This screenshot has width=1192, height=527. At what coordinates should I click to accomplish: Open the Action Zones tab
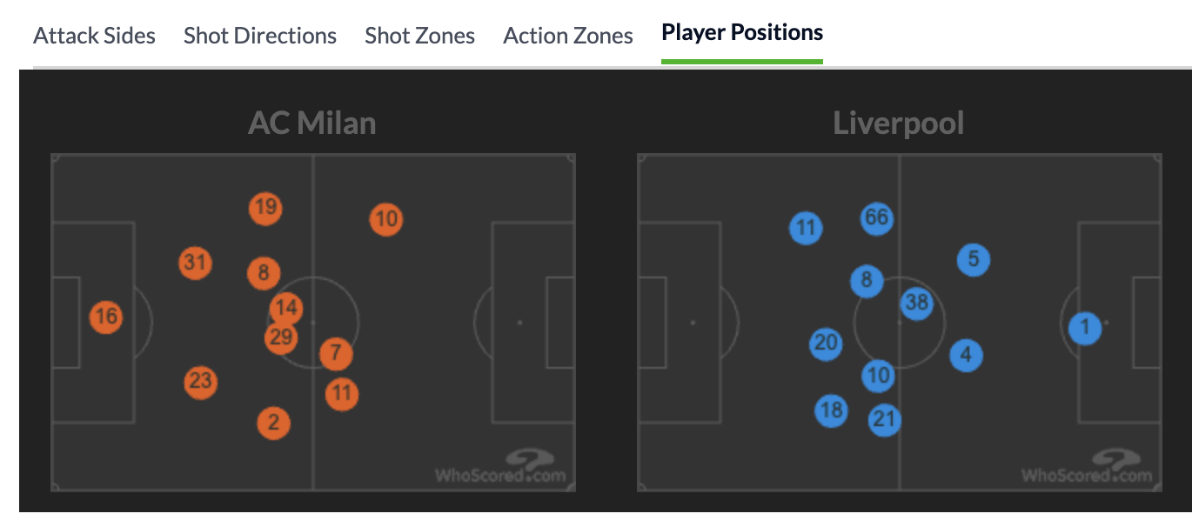pyautogui.click(x=568, y=36)
